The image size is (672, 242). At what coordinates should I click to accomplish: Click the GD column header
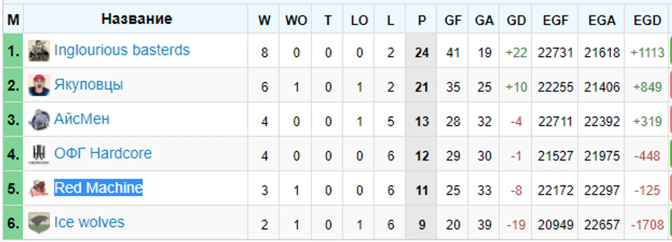[x=516, y=20]
